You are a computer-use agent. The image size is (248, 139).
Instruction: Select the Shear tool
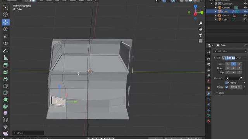[5, 134]
